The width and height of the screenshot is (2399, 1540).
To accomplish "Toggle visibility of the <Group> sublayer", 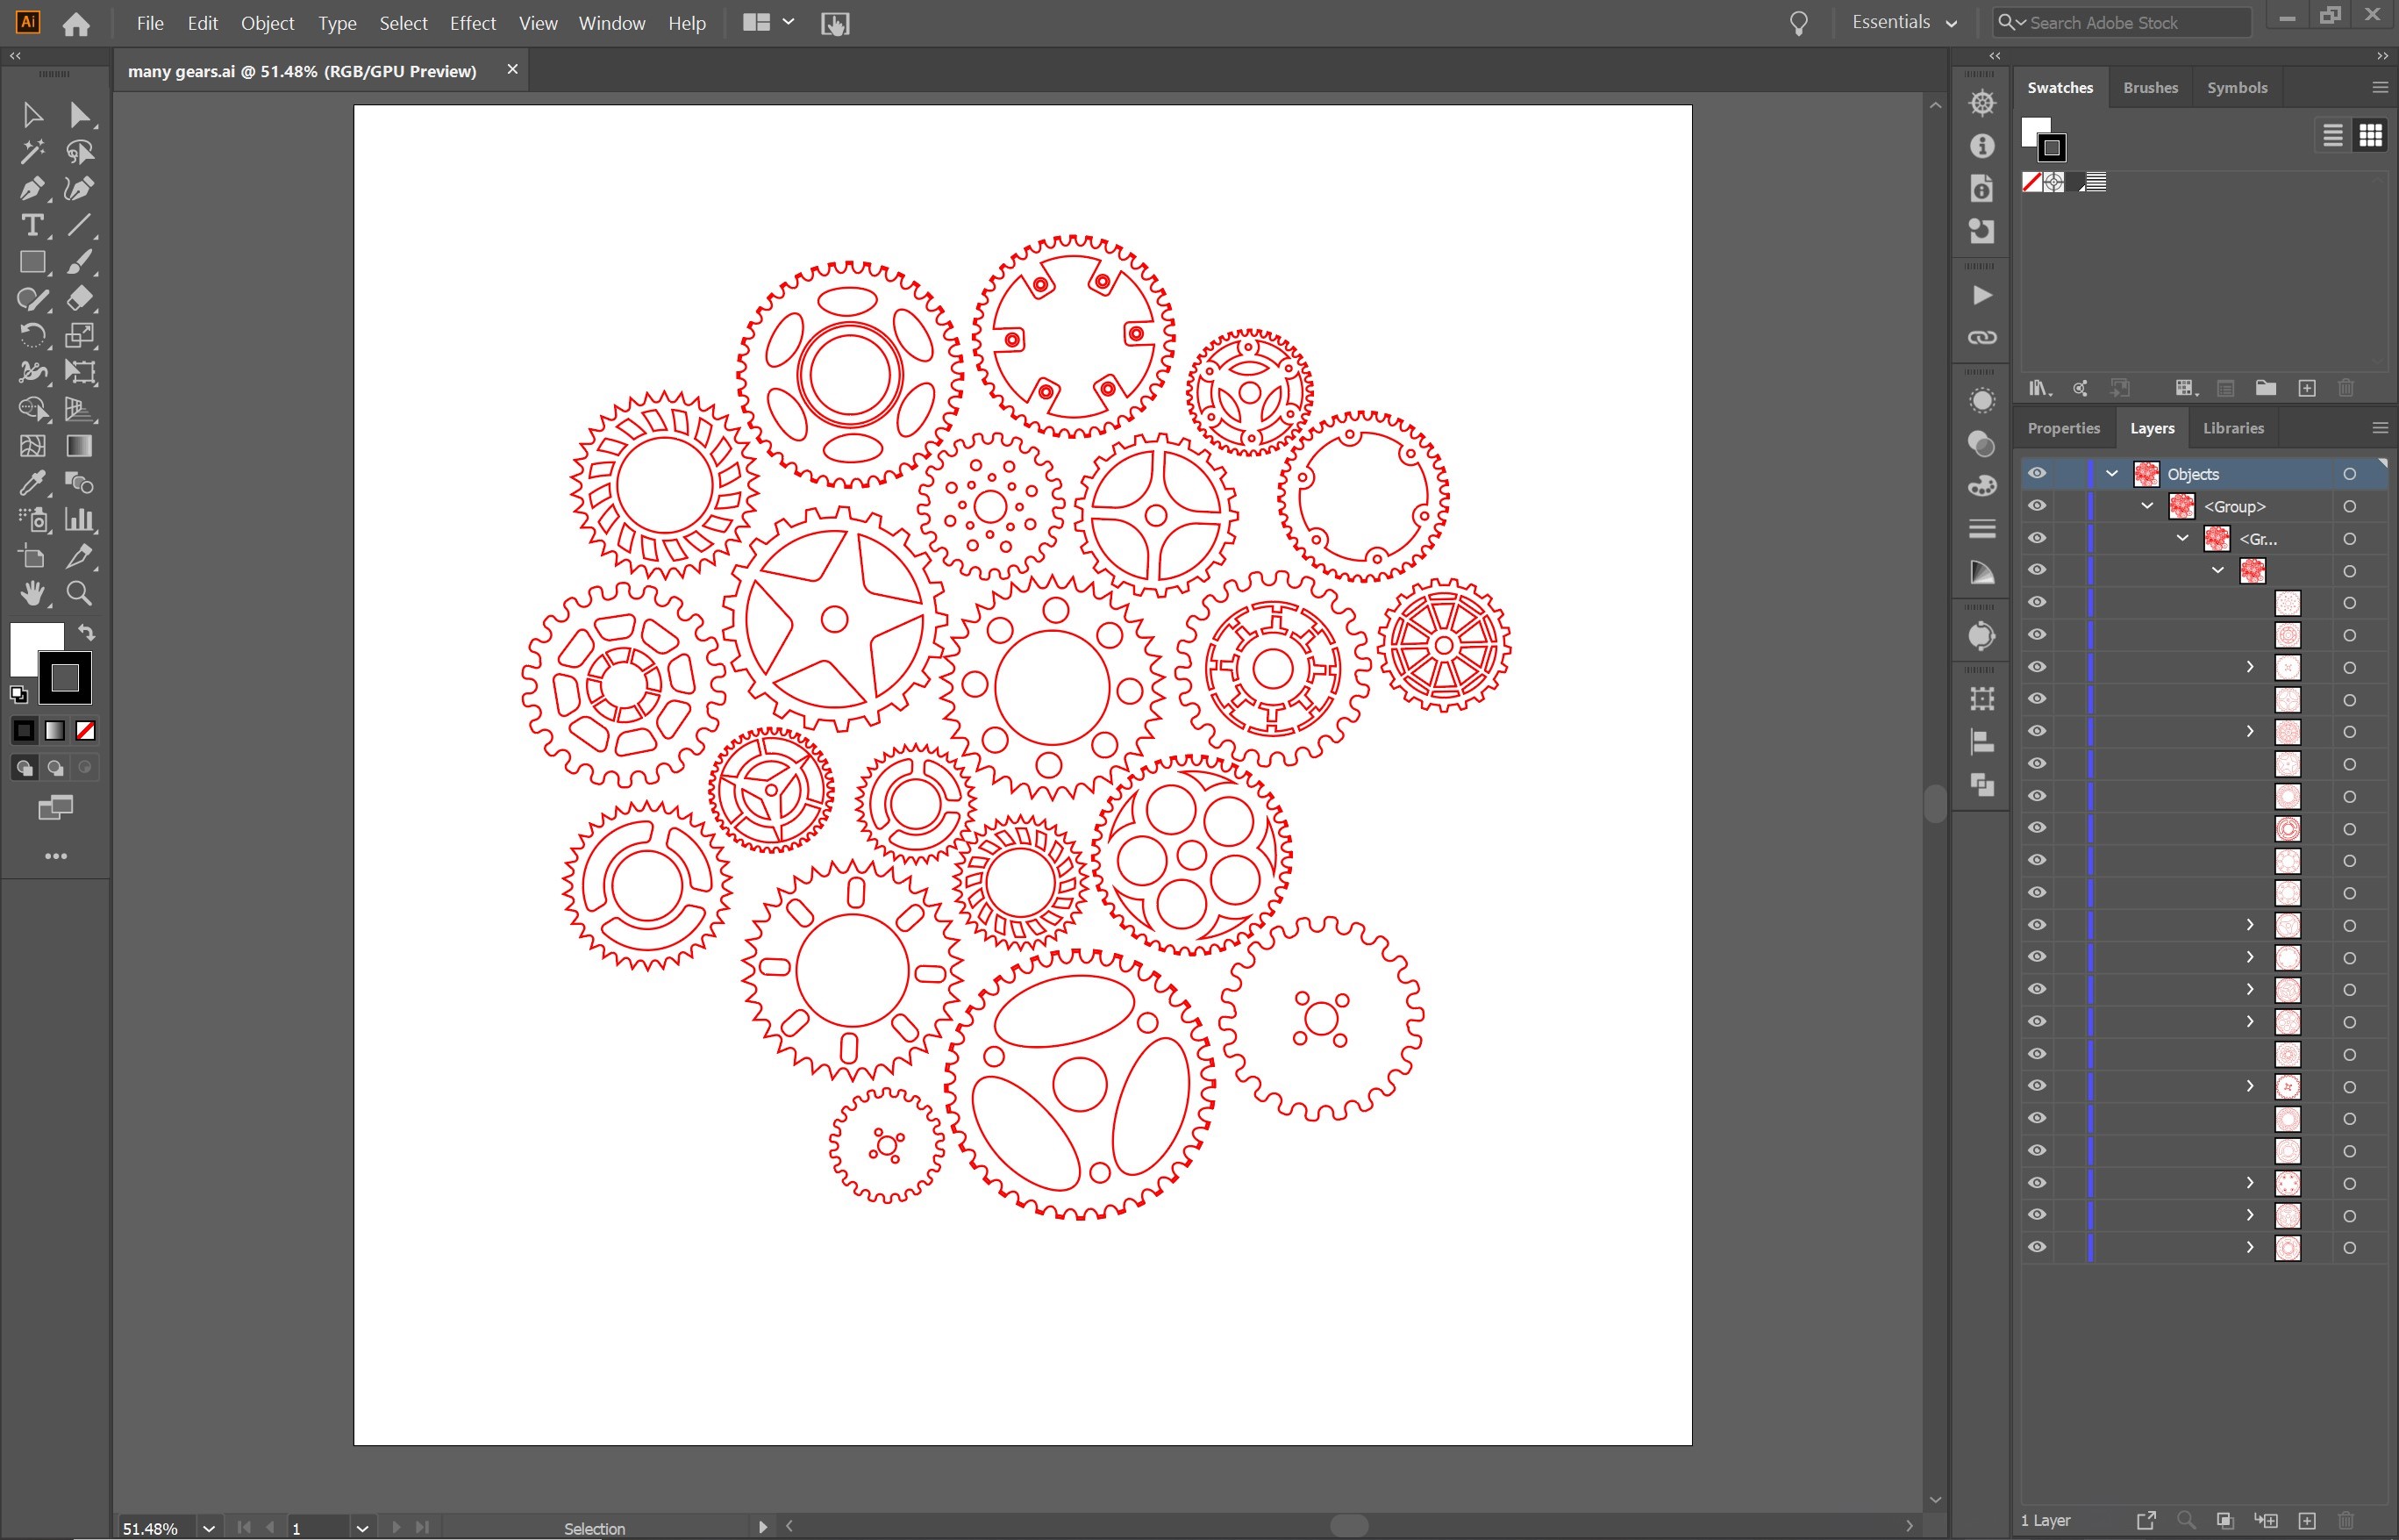I will (x=2036, y=506).
